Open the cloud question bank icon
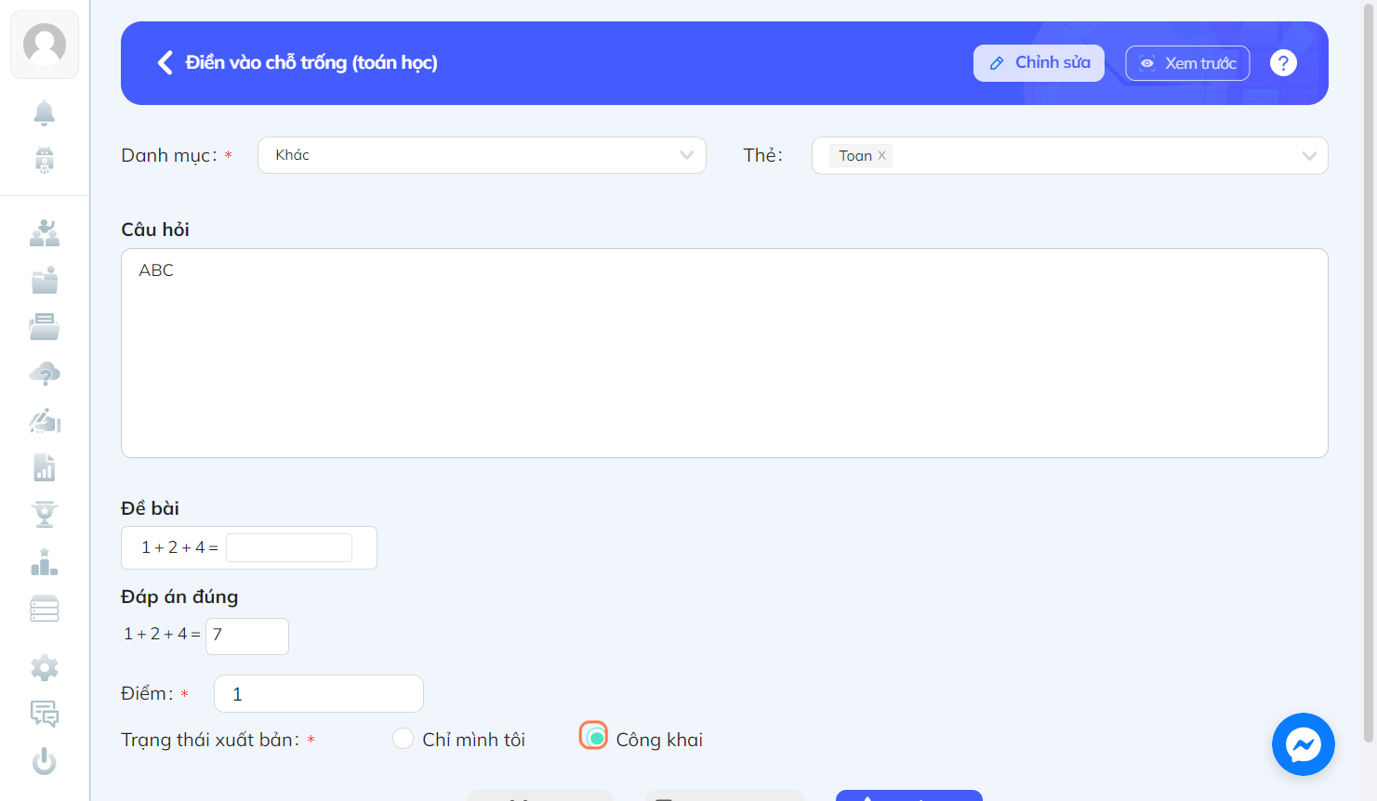1377x801 pixels. (x=45, y=374)
